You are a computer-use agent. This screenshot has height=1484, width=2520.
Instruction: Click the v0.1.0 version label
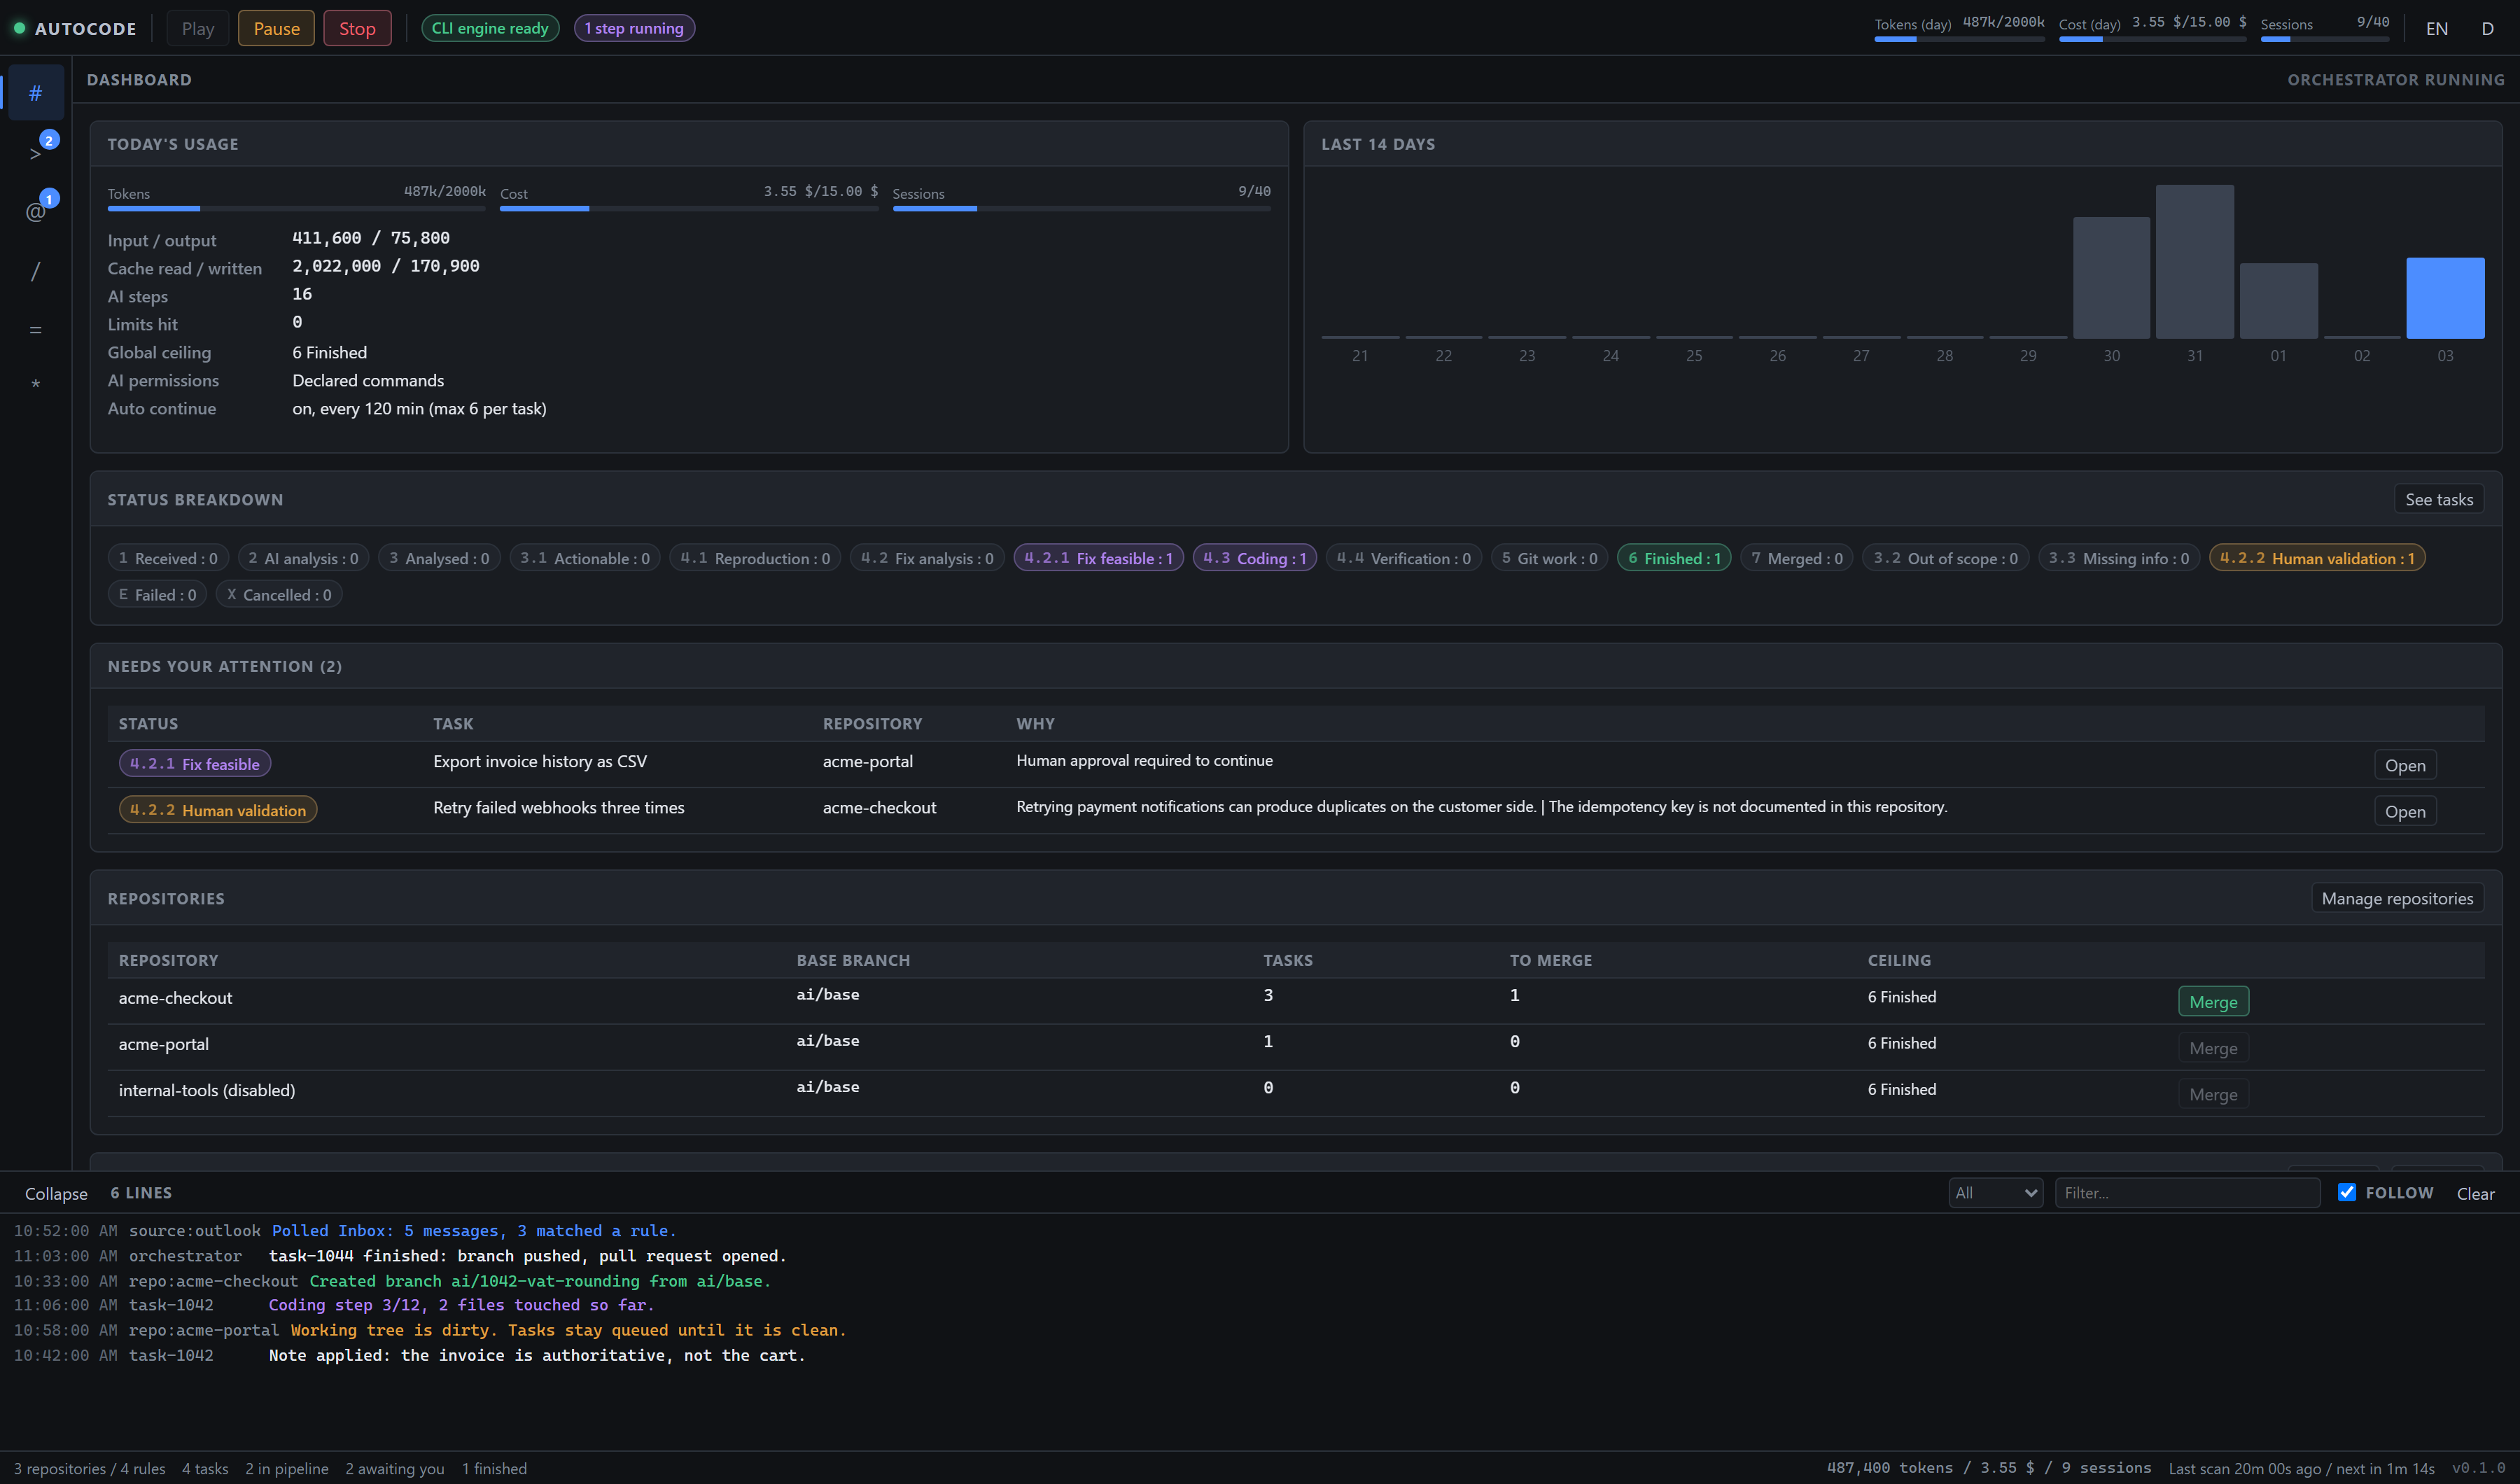(x=2478, y=1468)
